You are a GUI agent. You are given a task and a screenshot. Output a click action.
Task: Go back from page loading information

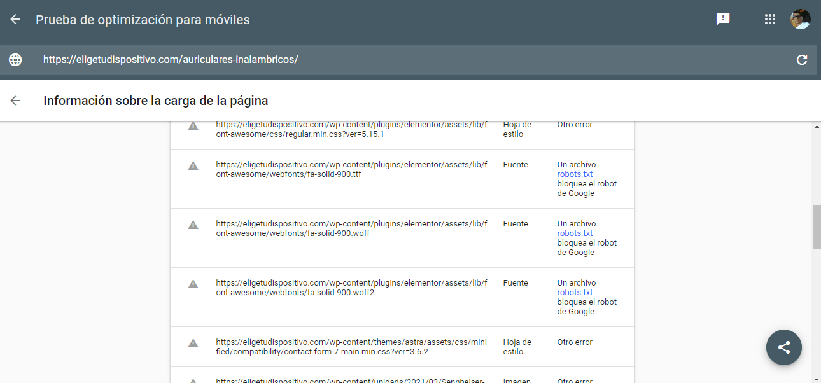pos(15,101)
